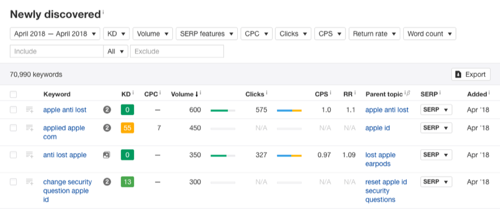This screenshot has height=209, width=500.
Task: Show info tooltip next to Newly discovered title
Action: click(103, 12)
